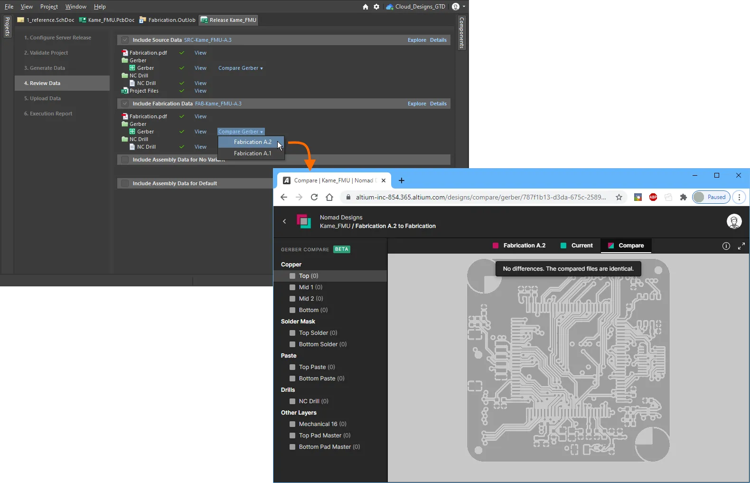Click the home icon in Altium title bar
This screenshot has height=483, width=750.
point(366,7)
